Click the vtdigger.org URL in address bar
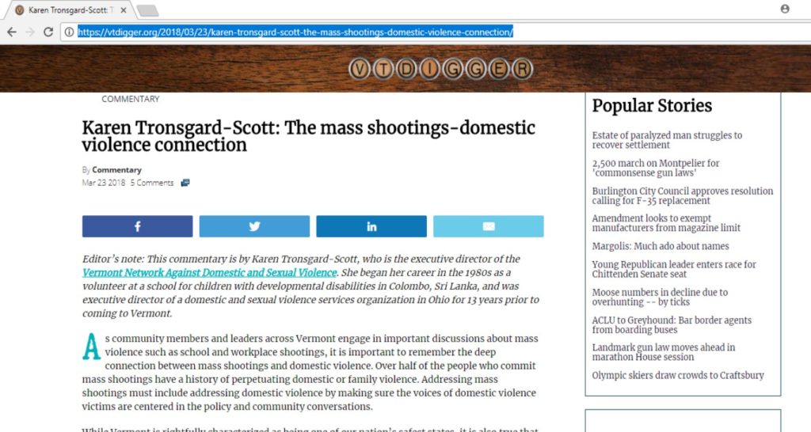The height and width of the screenshot is (432, 811). (295, 32)
